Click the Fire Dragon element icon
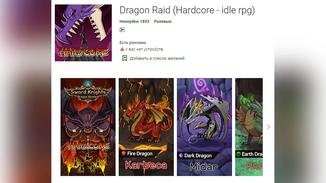Viewport: 326px width, 183px height. pos(124,154)
